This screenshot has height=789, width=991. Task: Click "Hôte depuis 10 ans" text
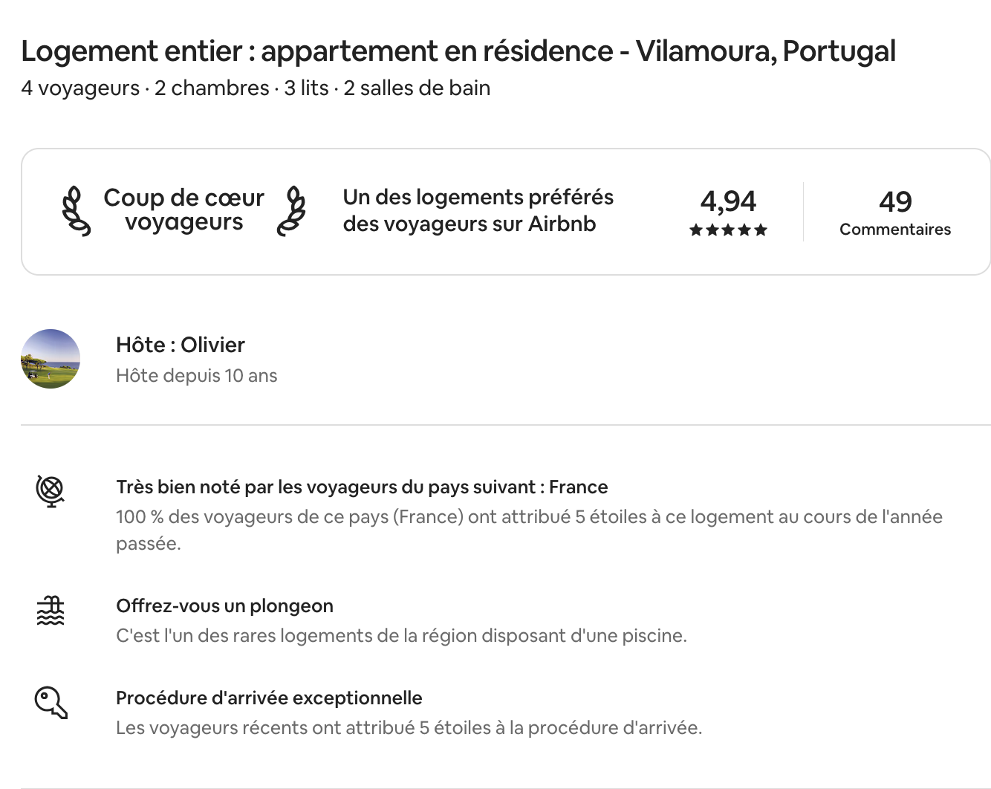pos(196,376)
